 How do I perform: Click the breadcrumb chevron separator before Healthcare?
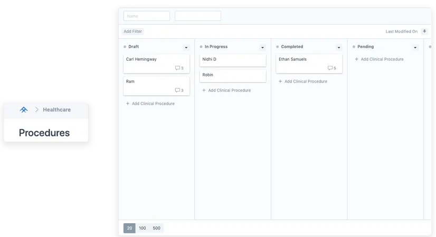point(37,110)
